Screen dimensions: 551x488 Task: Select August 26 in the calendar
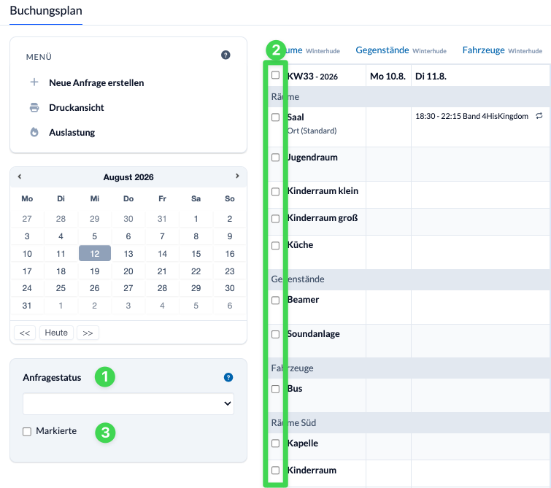pyautogui.click(x=95, y=288)
